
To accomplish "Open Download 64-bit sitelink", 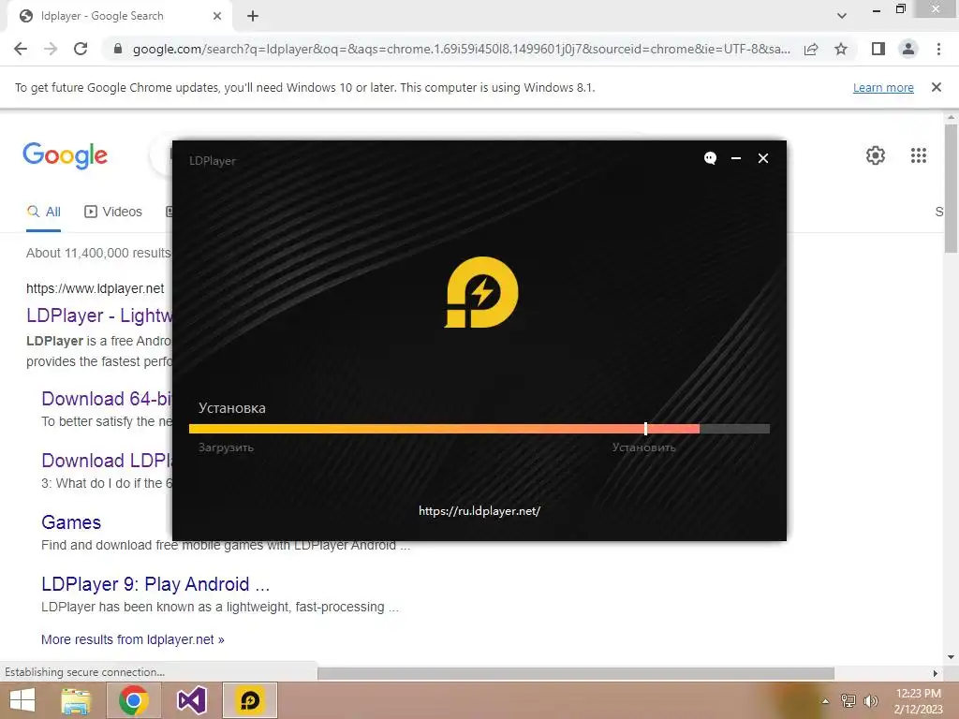I will coord(107,399).
